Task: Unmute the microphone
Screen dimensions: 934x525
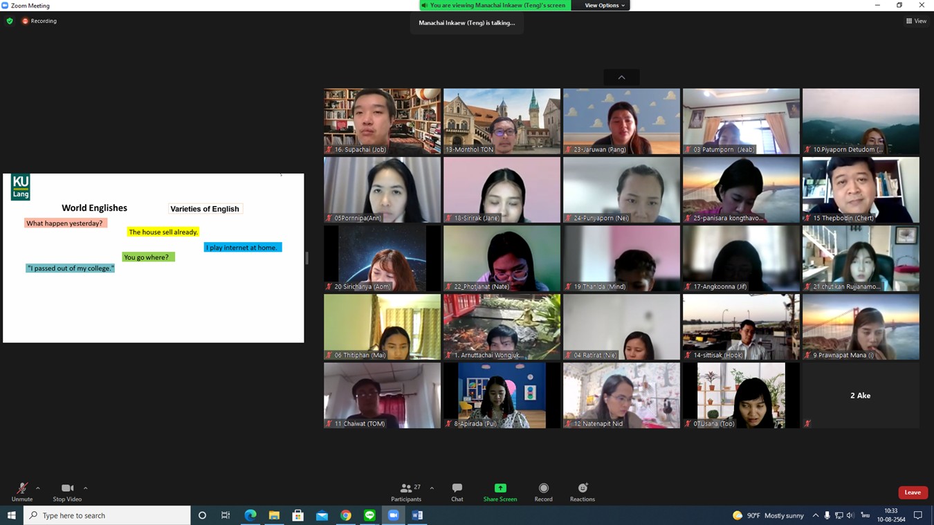Action: [x=21, y=492]
